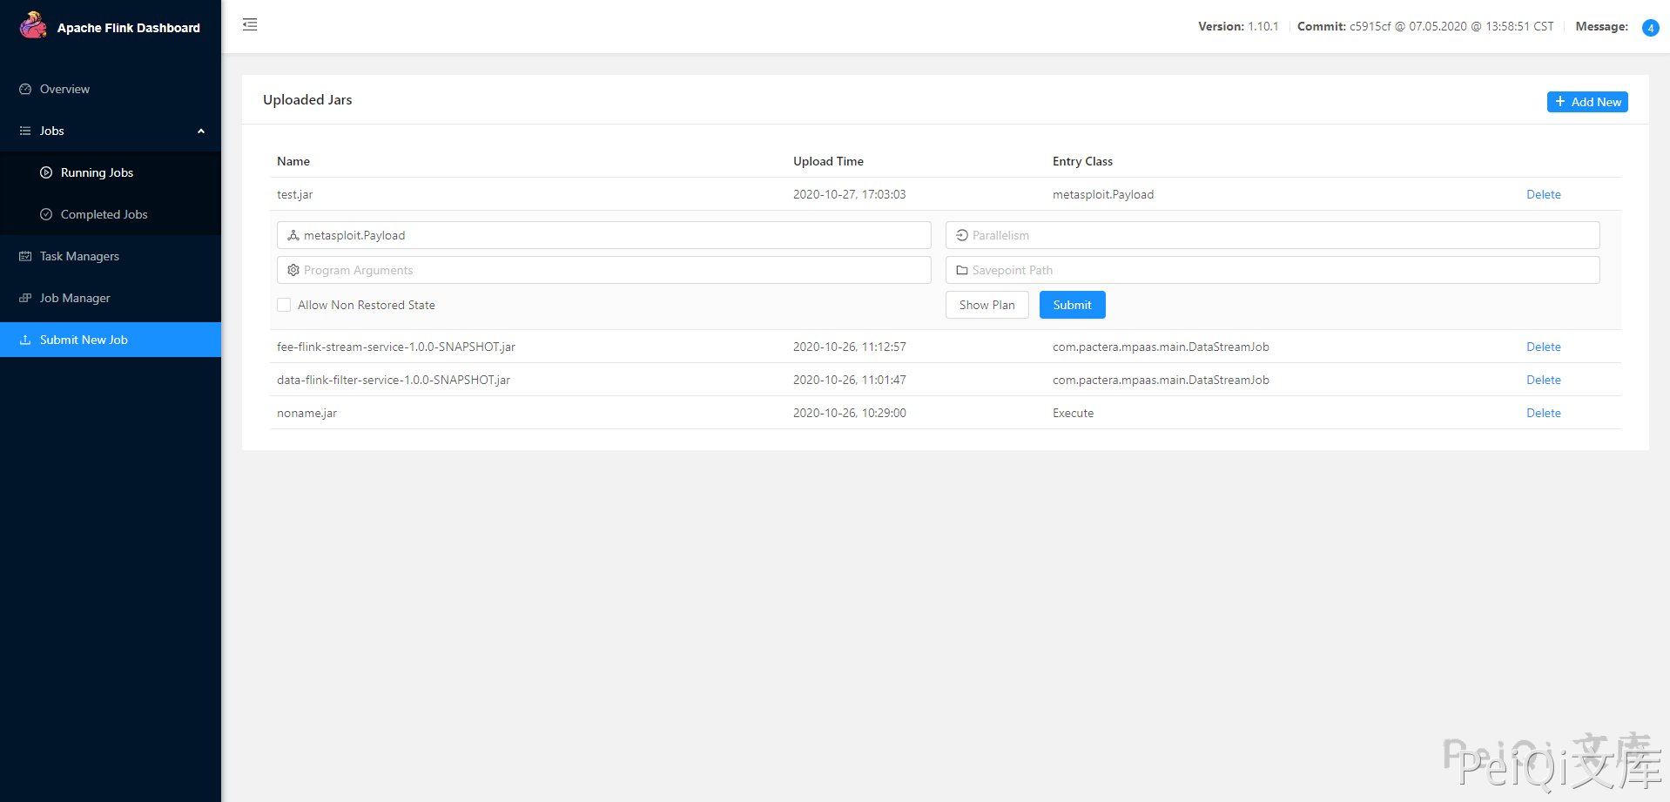Click the Completed Jobs check-circle icon

coord(46,214)
